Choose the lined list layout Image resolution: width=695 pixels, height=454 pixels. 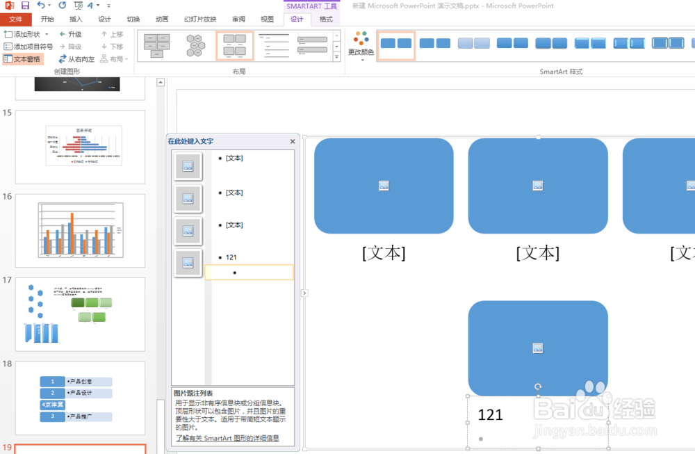273,46
